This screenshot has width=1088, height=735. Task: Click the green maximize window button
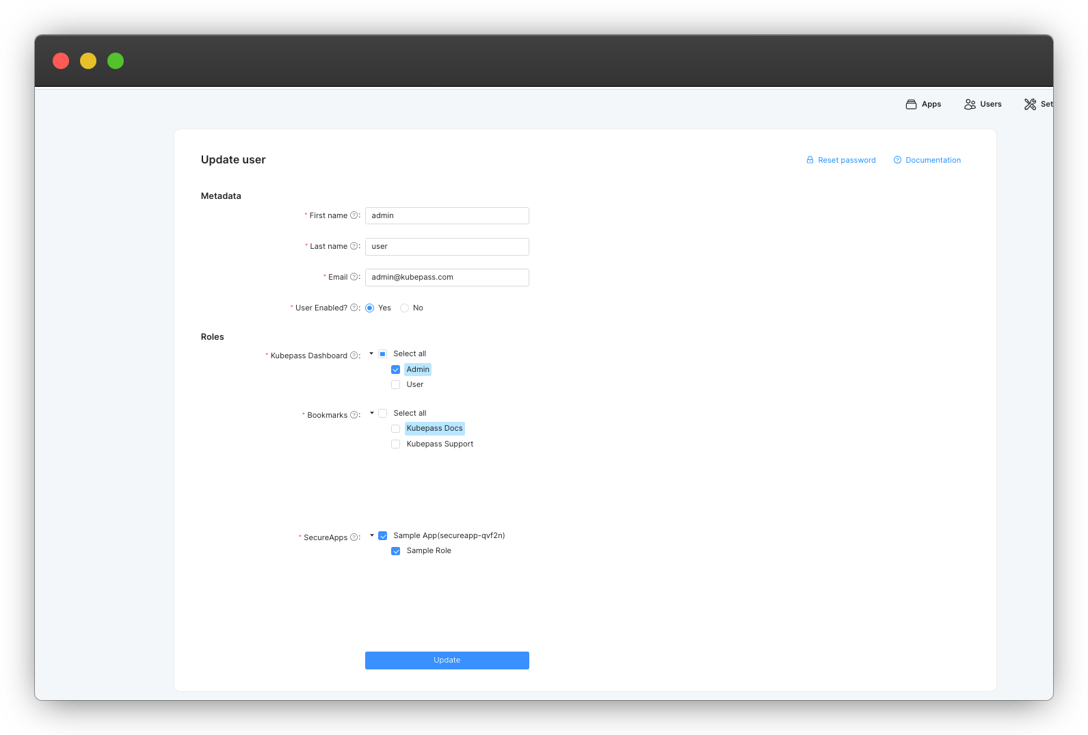coord(116,61)
